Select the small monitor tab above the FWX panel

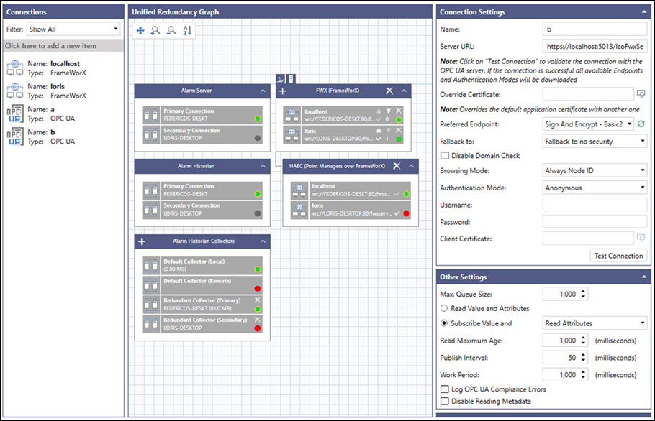(291, 78)
